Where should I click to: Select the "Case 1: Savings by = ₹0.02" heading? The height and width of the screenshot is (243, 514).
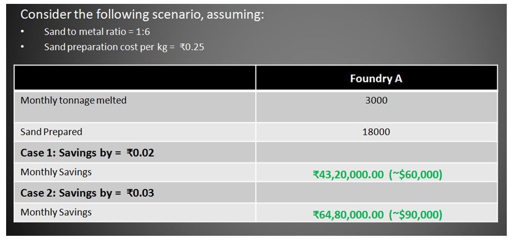tap(87, 153)
